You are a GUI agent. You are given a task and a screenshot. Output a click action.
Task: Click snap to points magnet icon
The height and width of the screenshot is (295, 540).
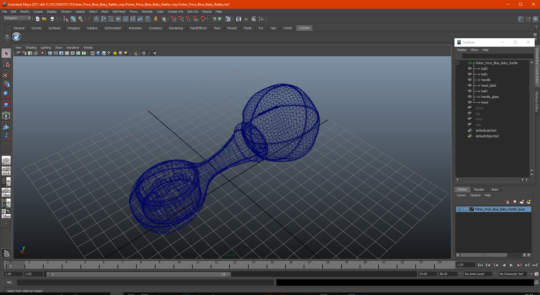[188, 19]
